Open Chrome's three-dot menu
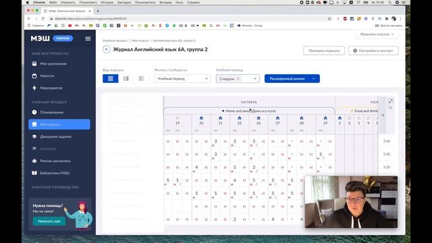Viewport: 432px width, 243px height. point(400,19)
